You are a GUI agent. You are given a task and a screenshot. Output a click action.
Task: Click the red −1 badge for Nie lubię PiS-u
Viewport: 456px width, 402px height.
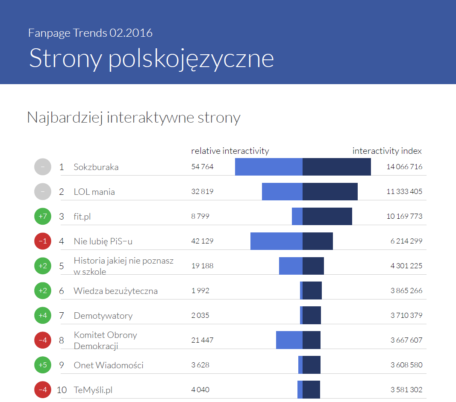click(x=43, y=241)
